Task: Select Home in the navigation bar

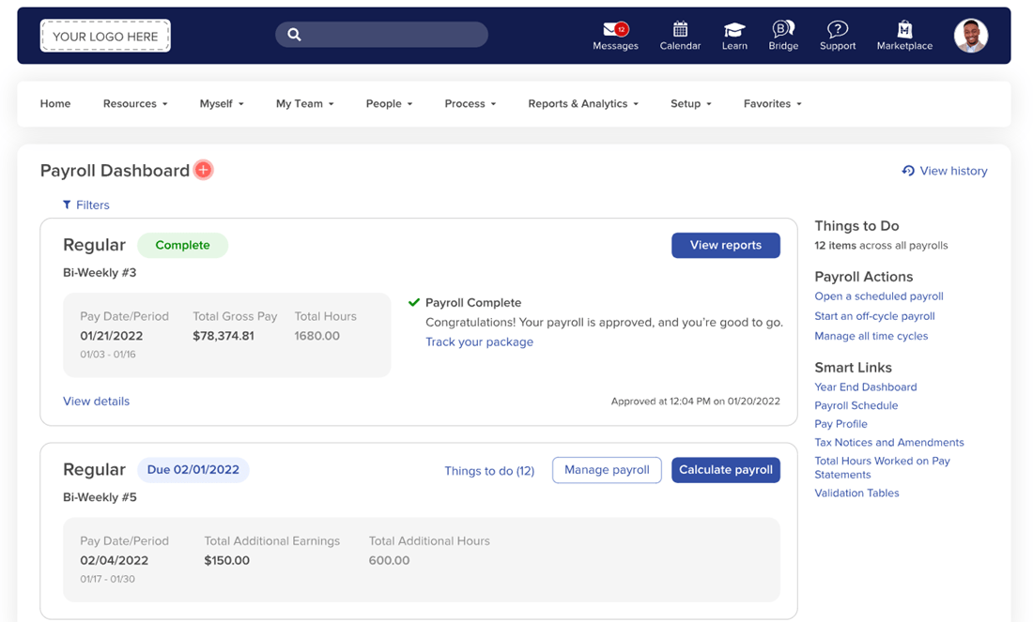Action: click(54, 103)
